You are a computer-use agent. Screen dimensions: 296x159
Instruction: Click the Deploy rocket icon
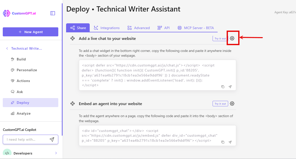13,103
